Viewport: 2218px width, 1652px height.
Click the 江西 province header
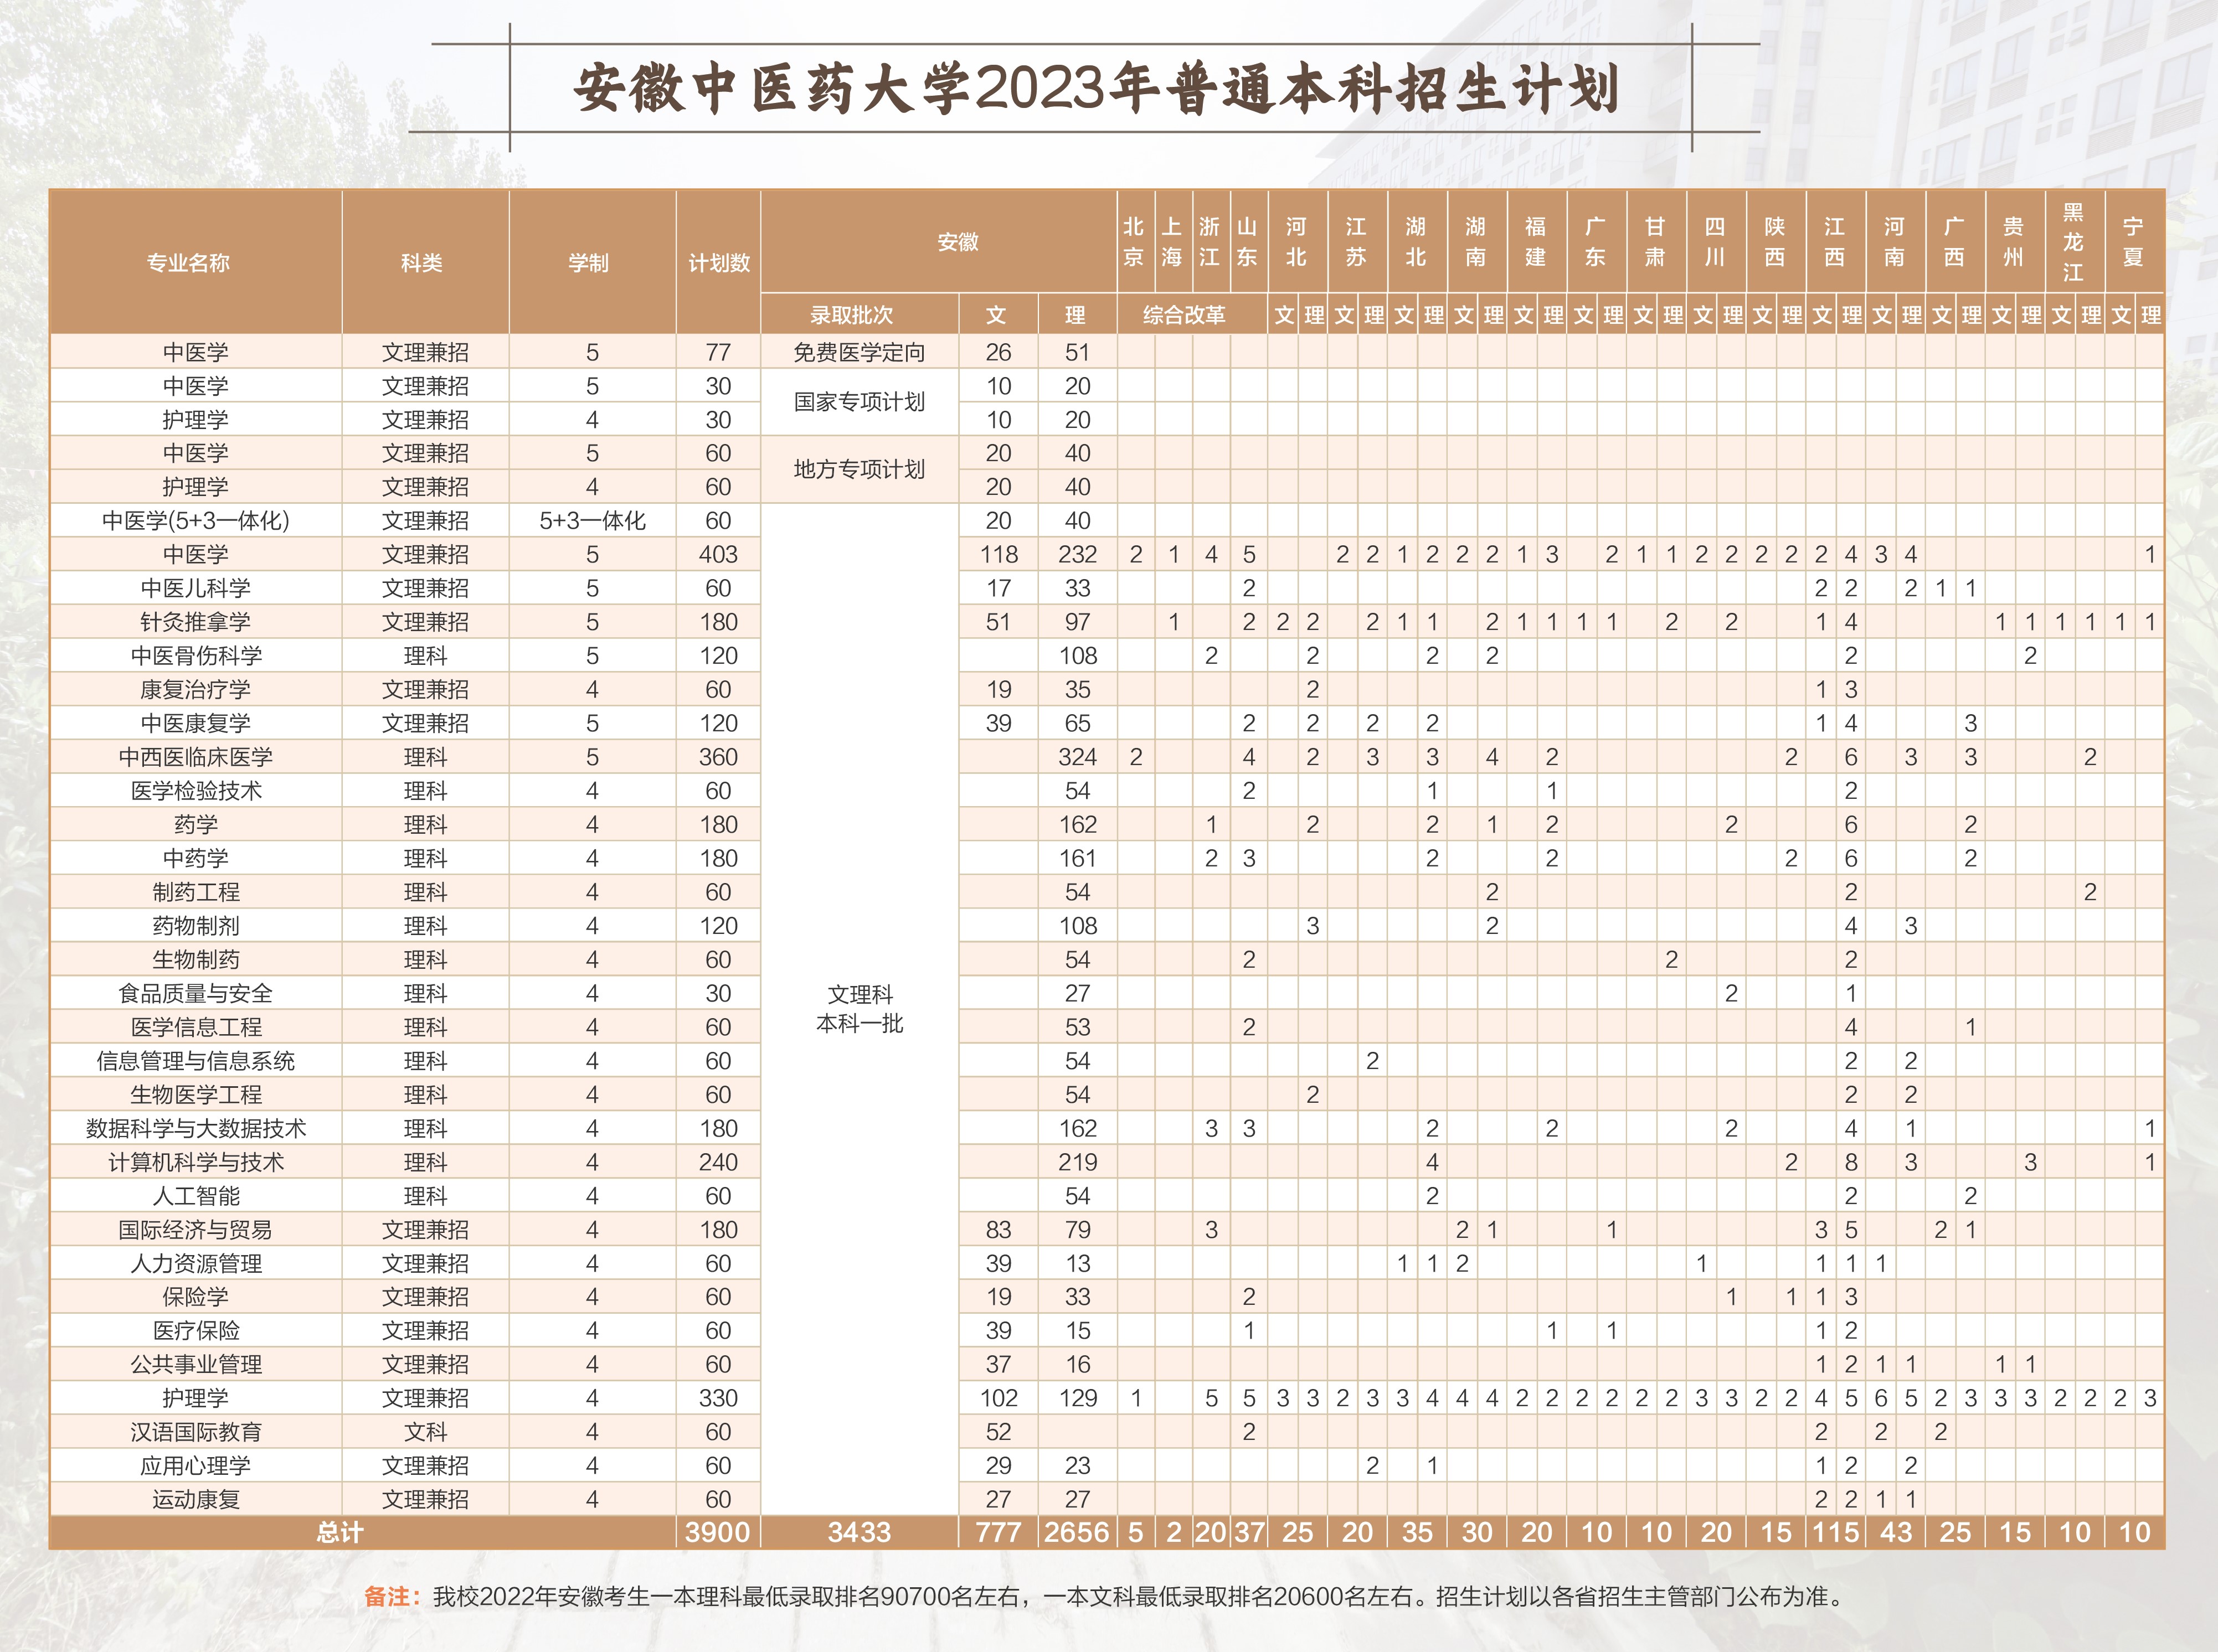[1835, 242]
